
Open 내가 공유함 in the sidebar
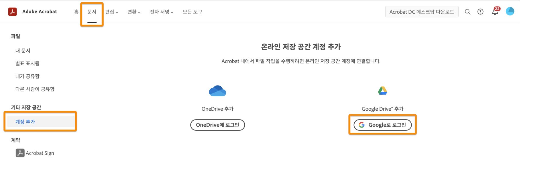[27, 76]
